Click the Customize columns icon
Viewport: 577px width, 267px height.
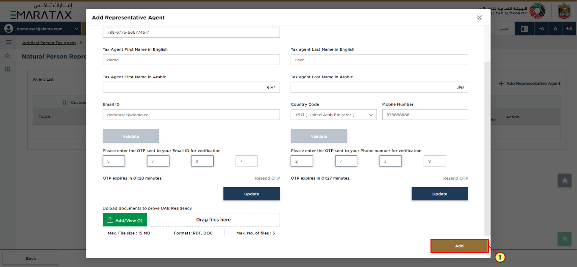pyautogui.click(x=65, y=103)
